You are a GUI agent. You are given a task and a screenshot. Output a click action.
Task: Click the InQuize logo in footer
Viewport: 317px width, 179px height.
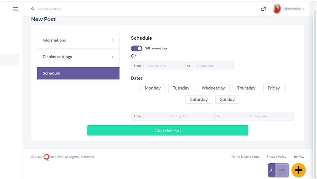(46, 157)
